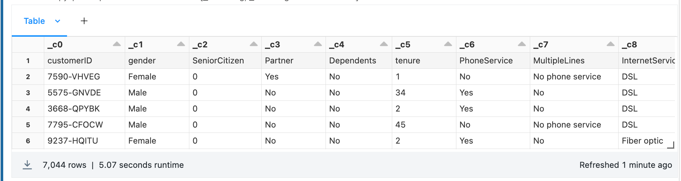Sort by the _c4 column arrow
Screen dimensions: 681x181
click(x=384, y=44)
